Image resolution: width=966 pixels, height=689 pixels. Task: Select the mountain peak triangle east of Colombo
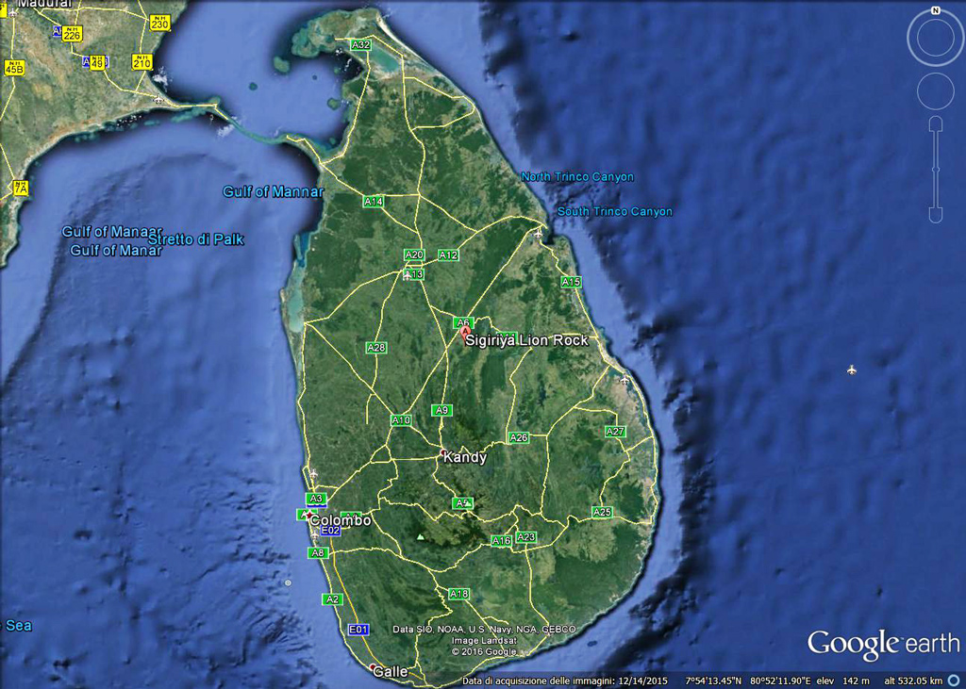[x=420, y=537]
